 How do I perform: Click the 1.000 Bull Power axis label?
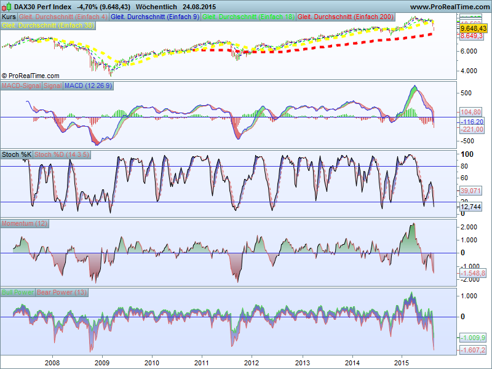tap(469, 296)
